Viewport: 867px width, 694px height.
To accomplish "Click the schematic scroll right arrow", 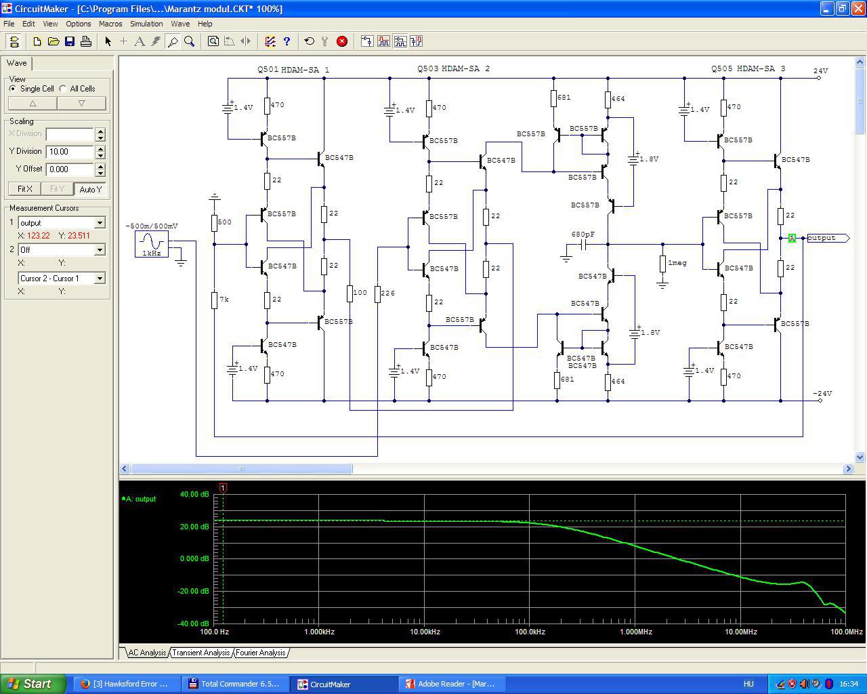I will click(x=848, y=468).
